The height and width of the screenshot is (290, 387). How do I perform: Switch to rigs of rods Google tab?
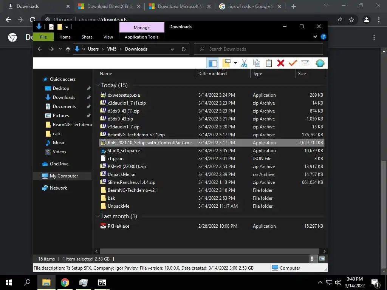pyautogui.click(x=251, y=6)
